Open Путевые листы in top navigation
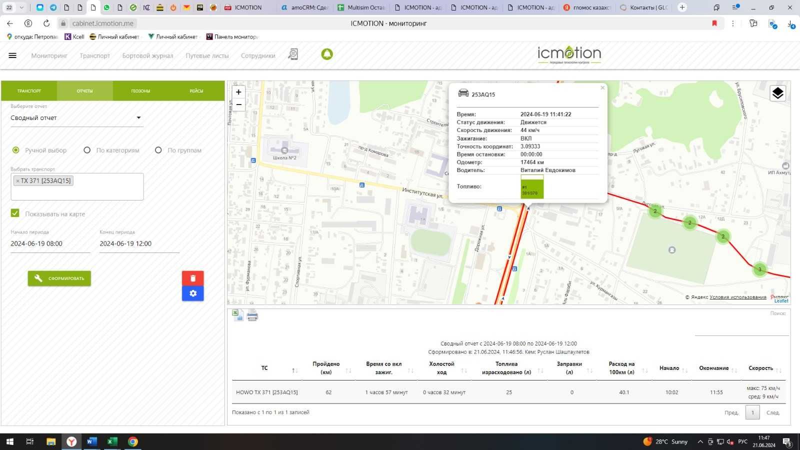800x450 pixels. [x=207, y=55]
